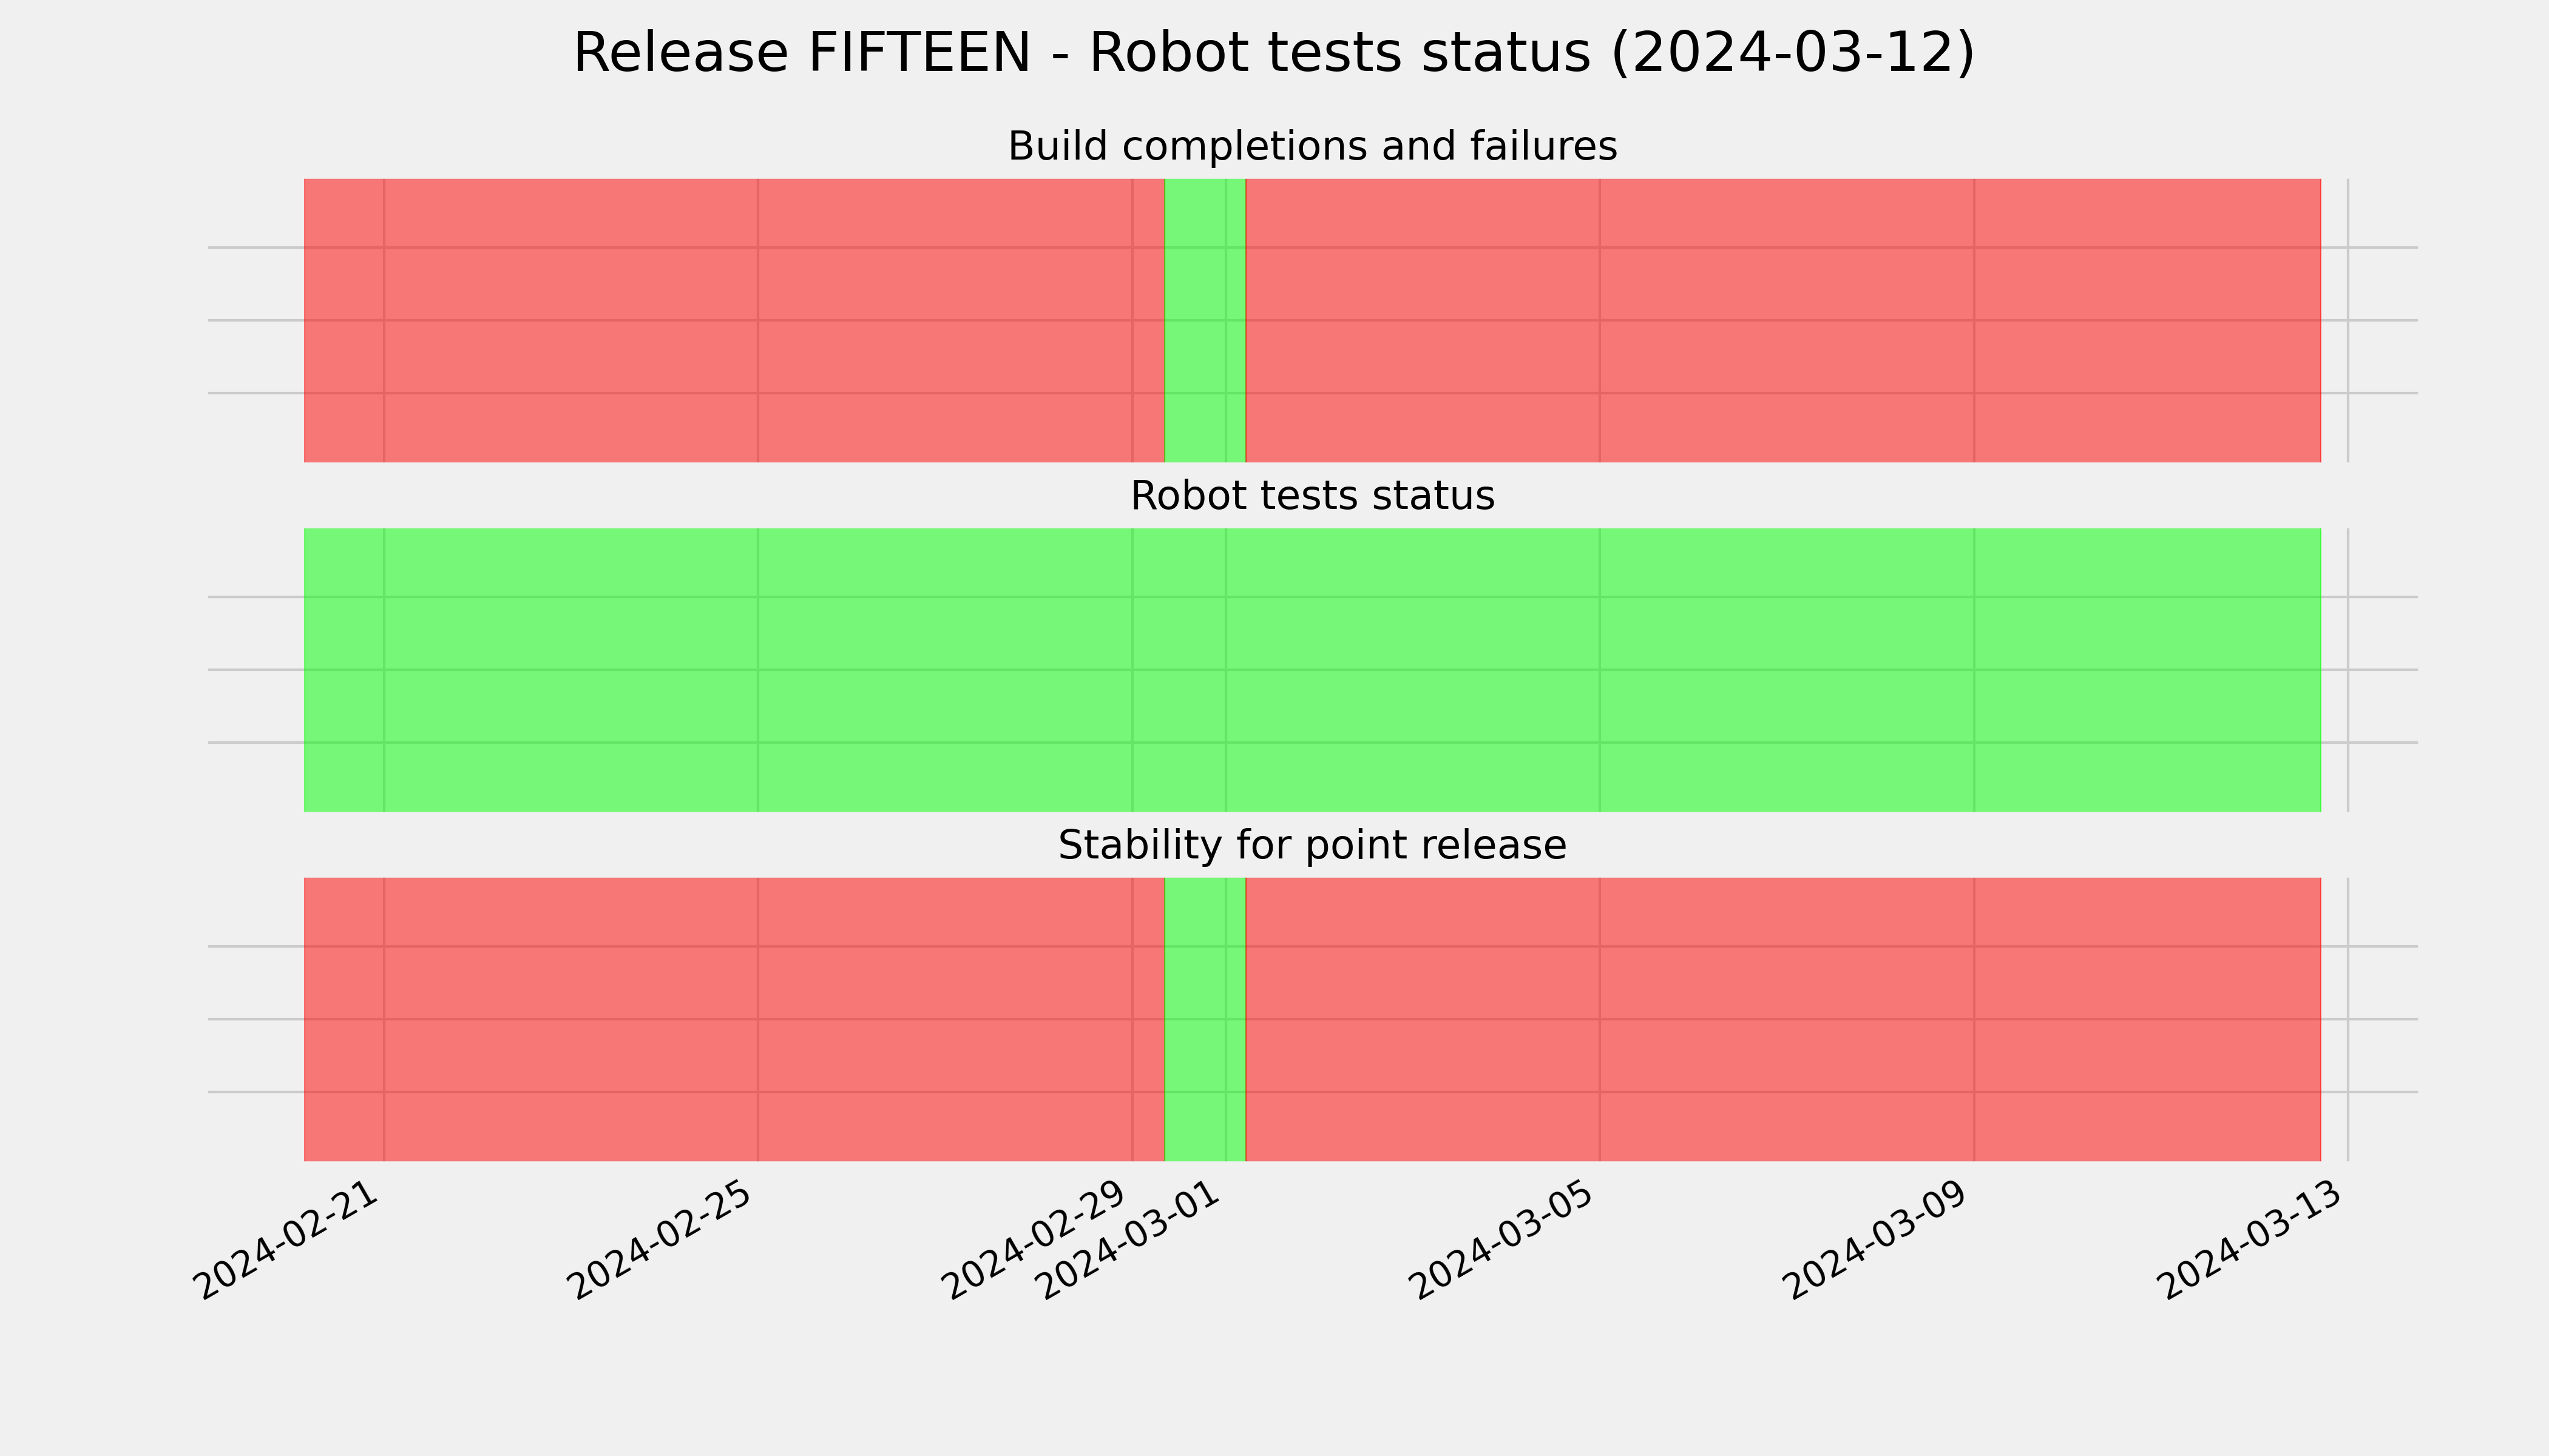Select the 'Build completions and failures' subplot title
2549x1456 pixels.
[x=1312, y=147]
